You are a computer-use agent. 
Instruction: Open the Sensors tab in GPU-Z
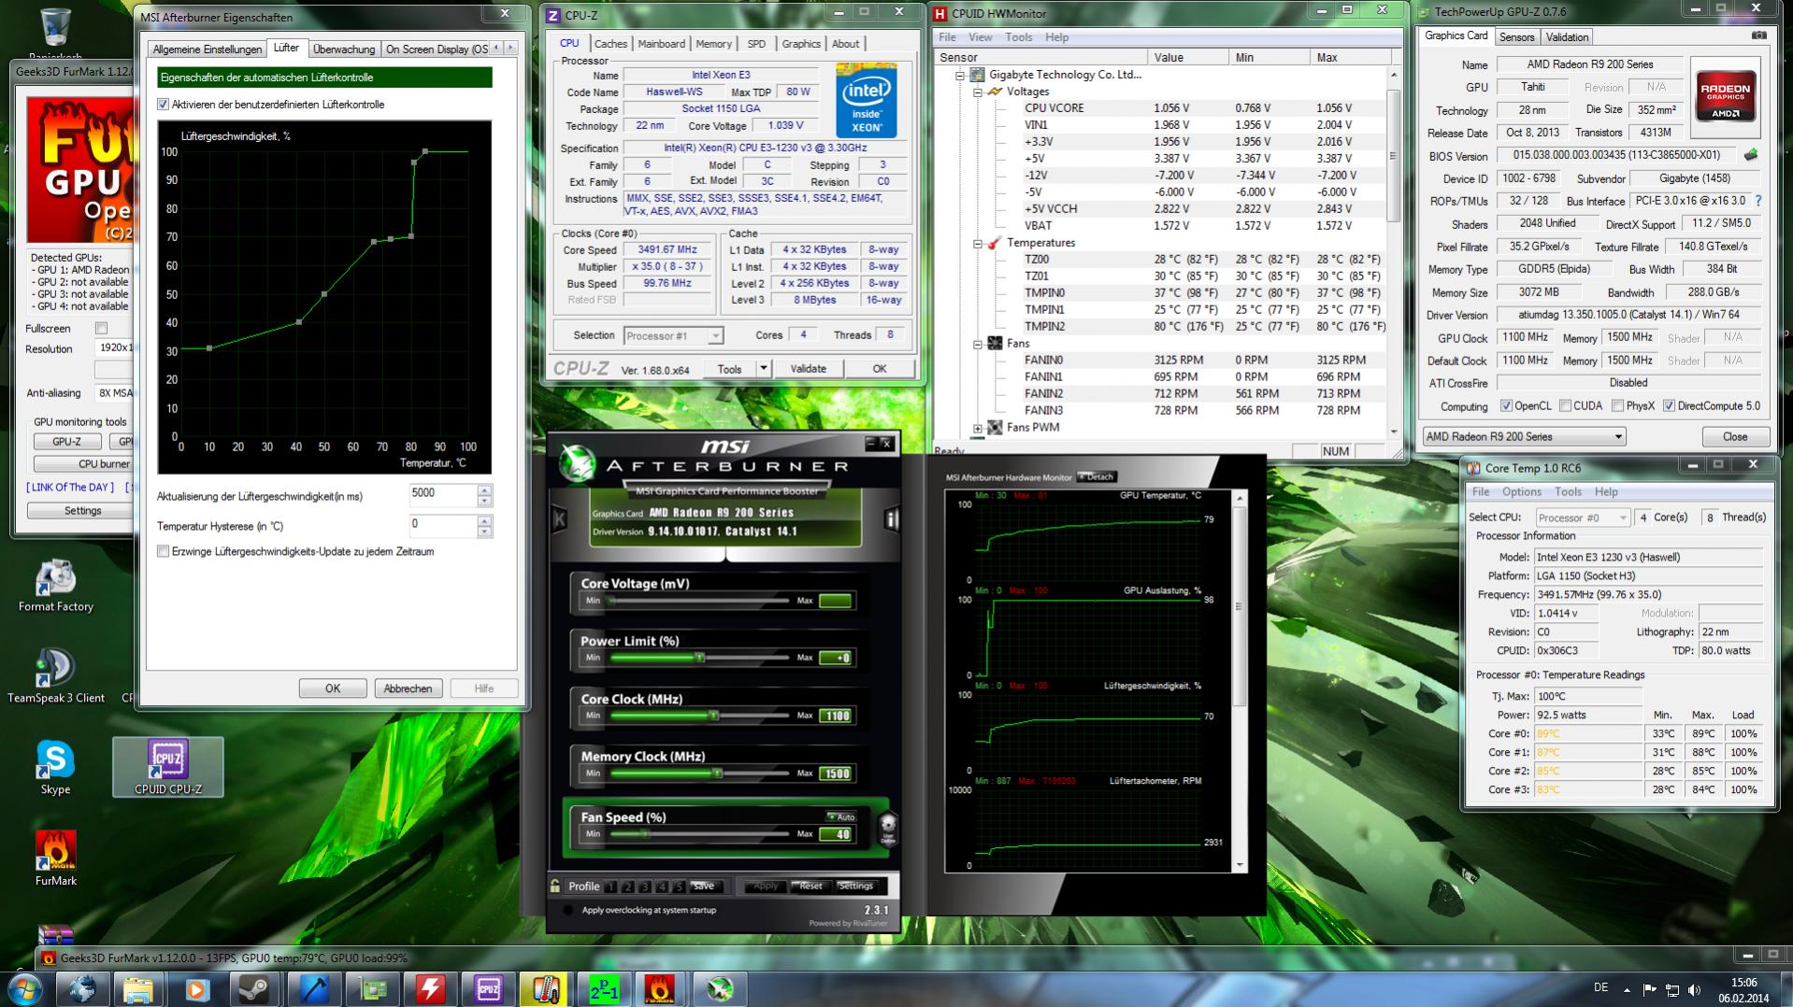coord(1516,37)
